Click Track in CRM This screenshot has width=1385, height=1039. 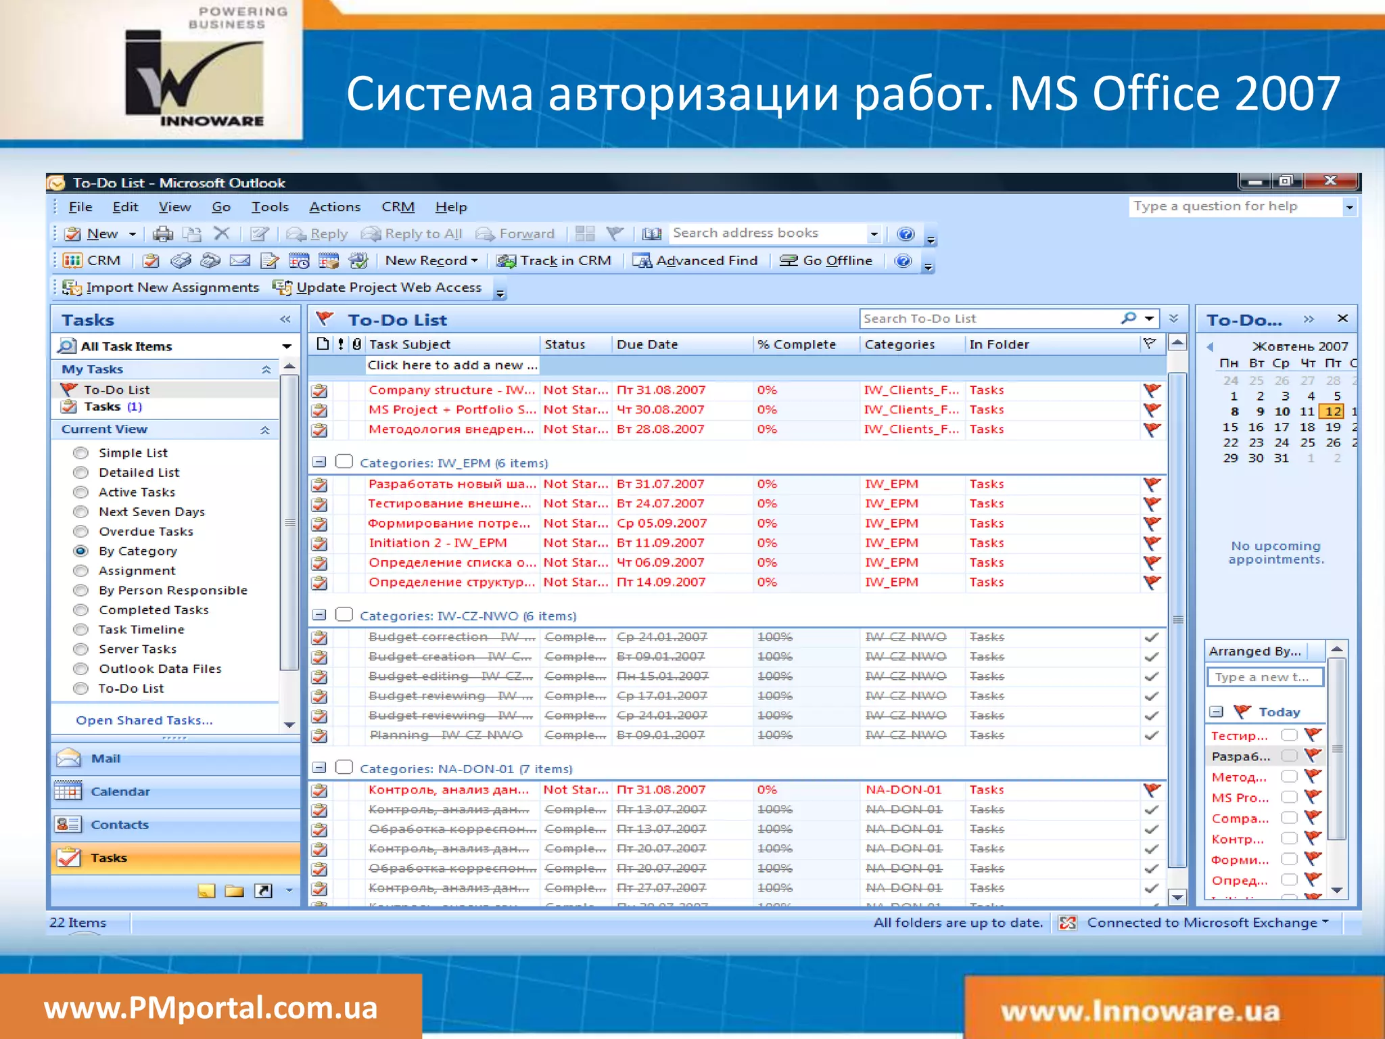click(554, 261)
